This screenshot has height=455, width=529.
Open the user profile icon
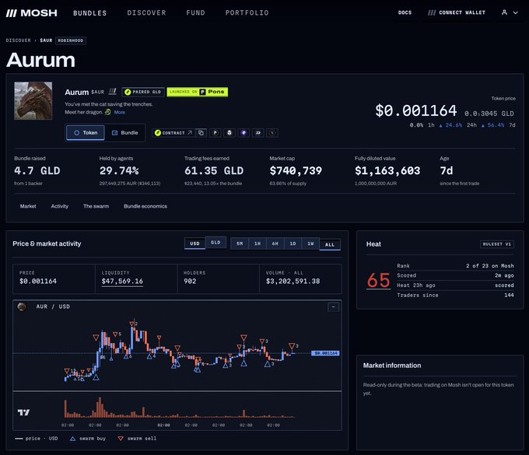coord(504,12)
